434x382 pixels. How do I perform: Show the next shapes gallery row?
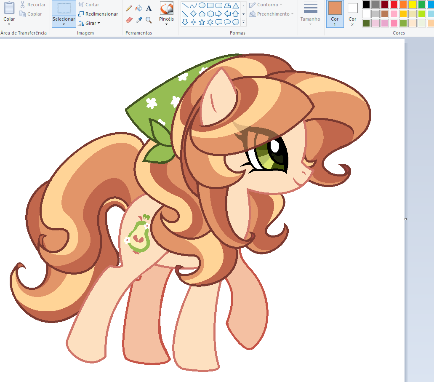click(x=244, y=14)
